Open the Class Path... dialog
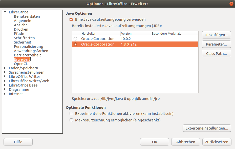This screenshot has height=149, width=235. tap(217, 54)
